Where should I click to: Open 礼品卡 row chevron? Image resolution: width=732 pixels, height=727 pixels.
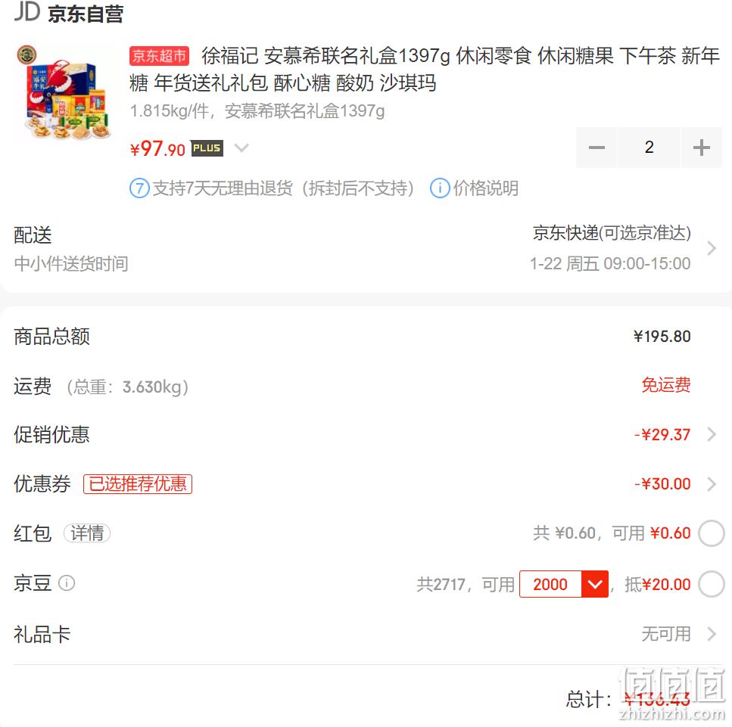pos(711,634)
